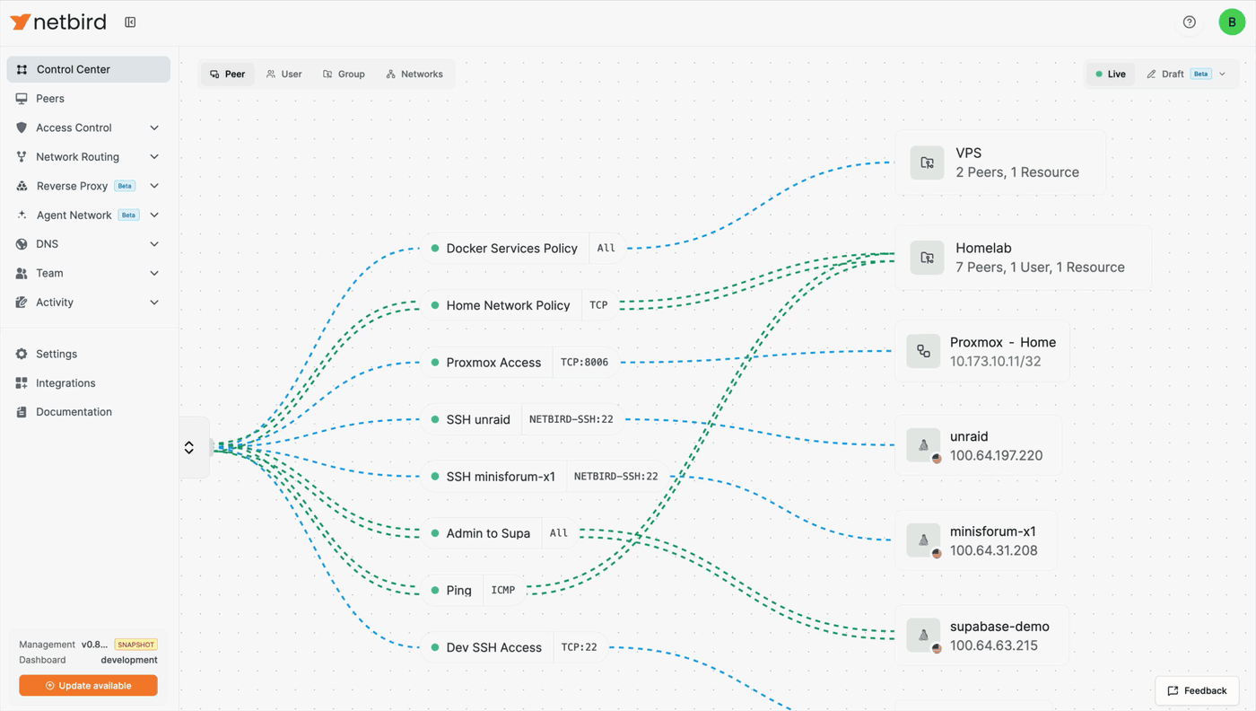The height and width of the screenshot is (711, 1256).
Task: Click Admin to Supa policy label
Action: 488,533
